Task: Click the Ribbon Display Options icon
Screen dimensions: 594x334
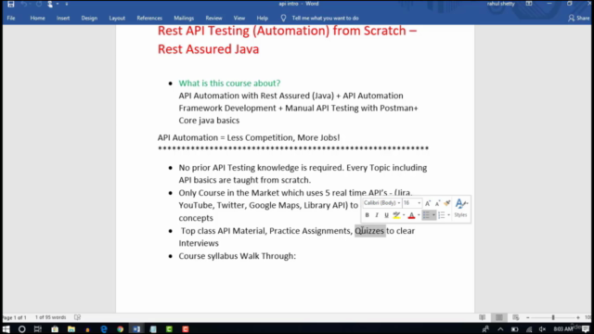Action: click(x=529, y=4)
